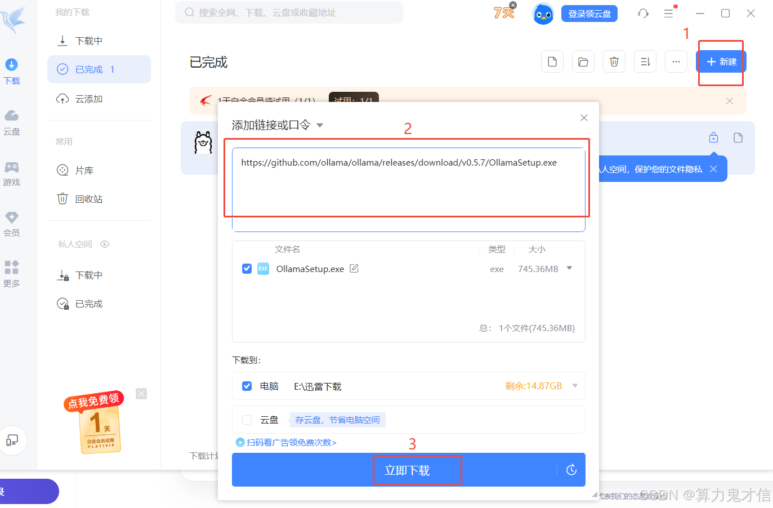773x508 pixels.
Task: Click the 大小 column header
Action: [x=537, y=249]
